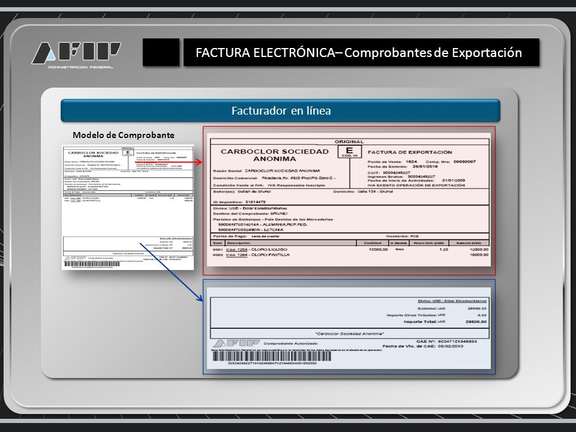This screenshot has height=432, width=576.
Task: Click Fecha de Inicio de Actividades 01/01/2009
Action: (x=416, y=181)
